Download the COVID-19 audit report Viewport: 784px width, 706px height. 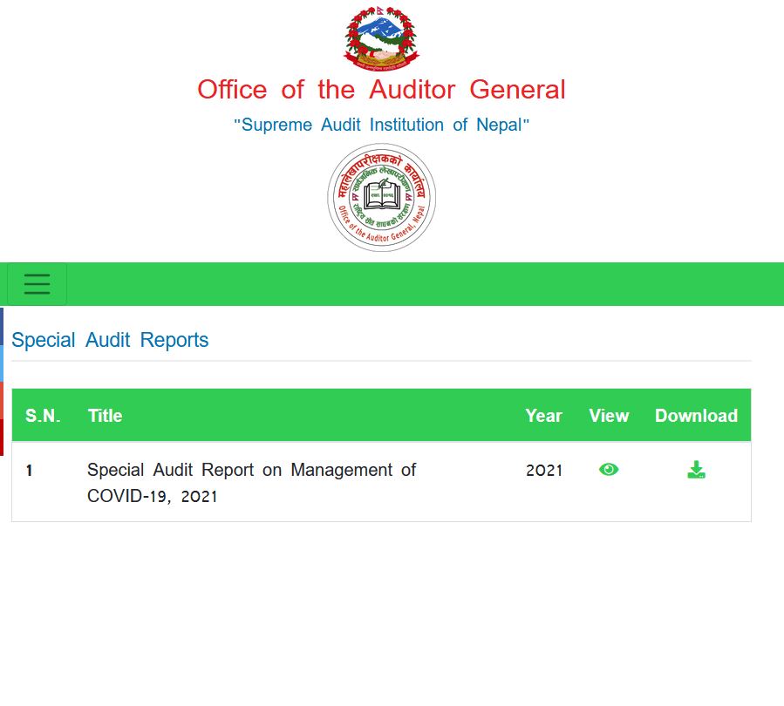click(696, 470)
